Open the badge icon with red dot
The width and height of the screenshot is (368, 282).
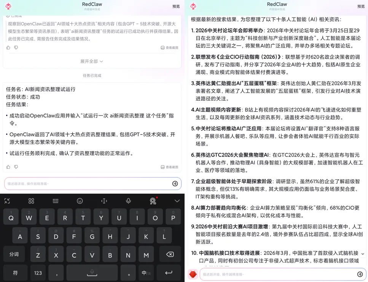coord(153,201)
